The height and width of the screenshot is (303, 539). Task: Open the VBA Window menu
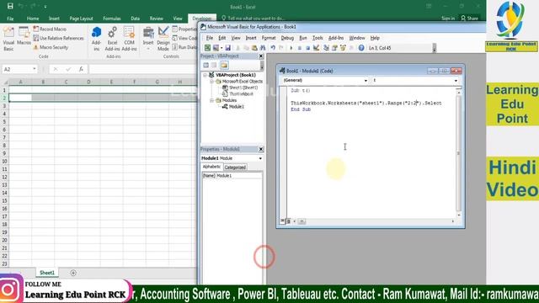point(357,38)
